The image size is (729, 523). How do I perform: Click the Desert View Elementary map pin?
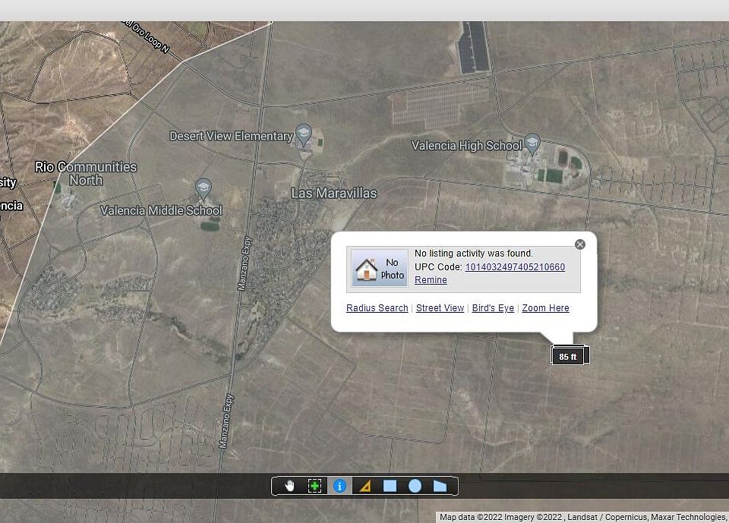coord(304,134)
